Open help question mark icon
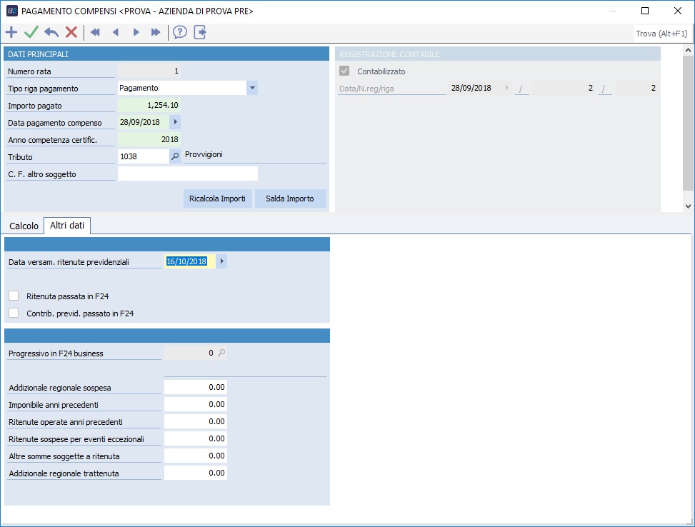The width and height of the screenshot is (695, 527). tap(179, 32)
